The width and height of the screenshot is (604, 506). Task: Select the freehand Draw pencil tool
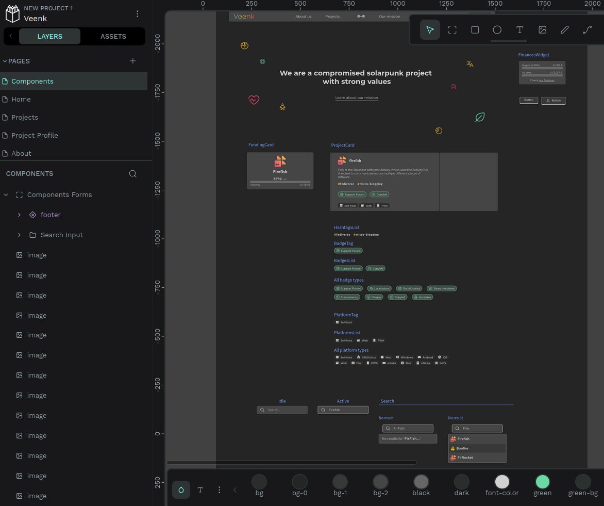(x=564, y=30)
